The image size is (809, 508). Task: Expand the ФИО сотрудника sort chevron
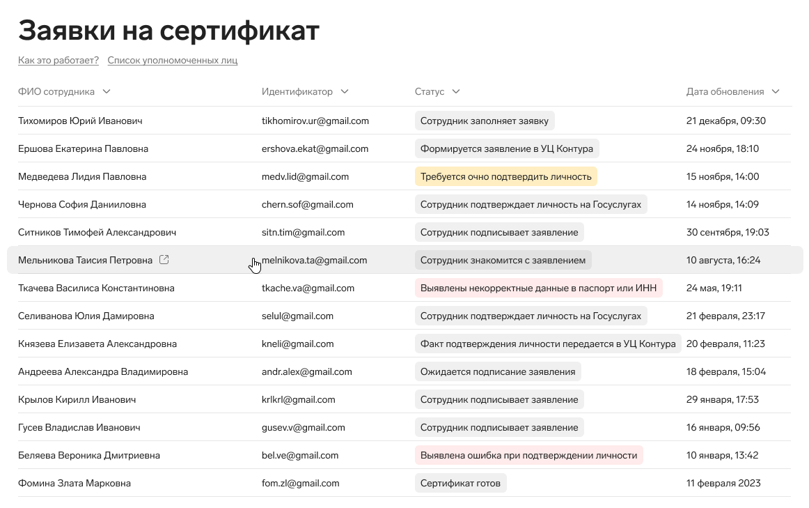pos(107,91)
